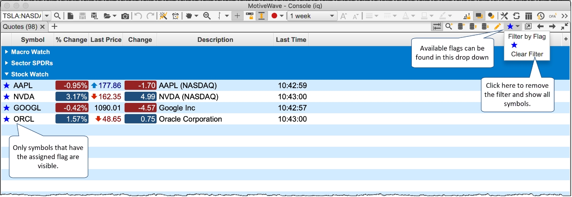Click the new document icon
572x197 pixels.
70,16
